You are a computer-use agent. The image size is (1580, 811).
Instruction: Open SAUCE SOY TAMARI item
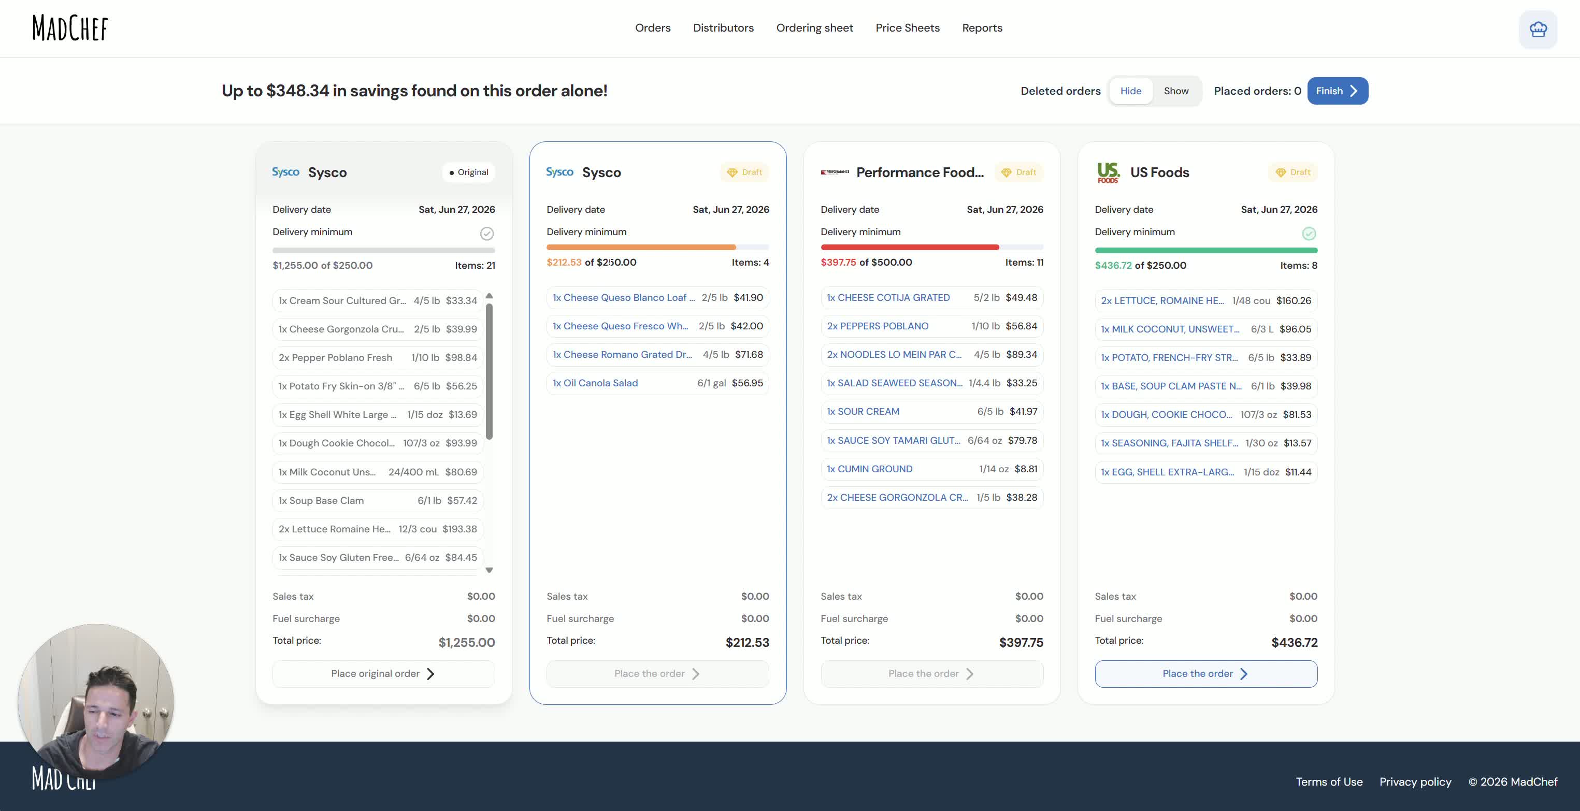(x=932, y=440)
